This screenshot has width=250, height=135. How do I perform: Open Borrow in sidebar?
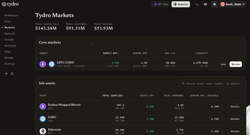9,40
